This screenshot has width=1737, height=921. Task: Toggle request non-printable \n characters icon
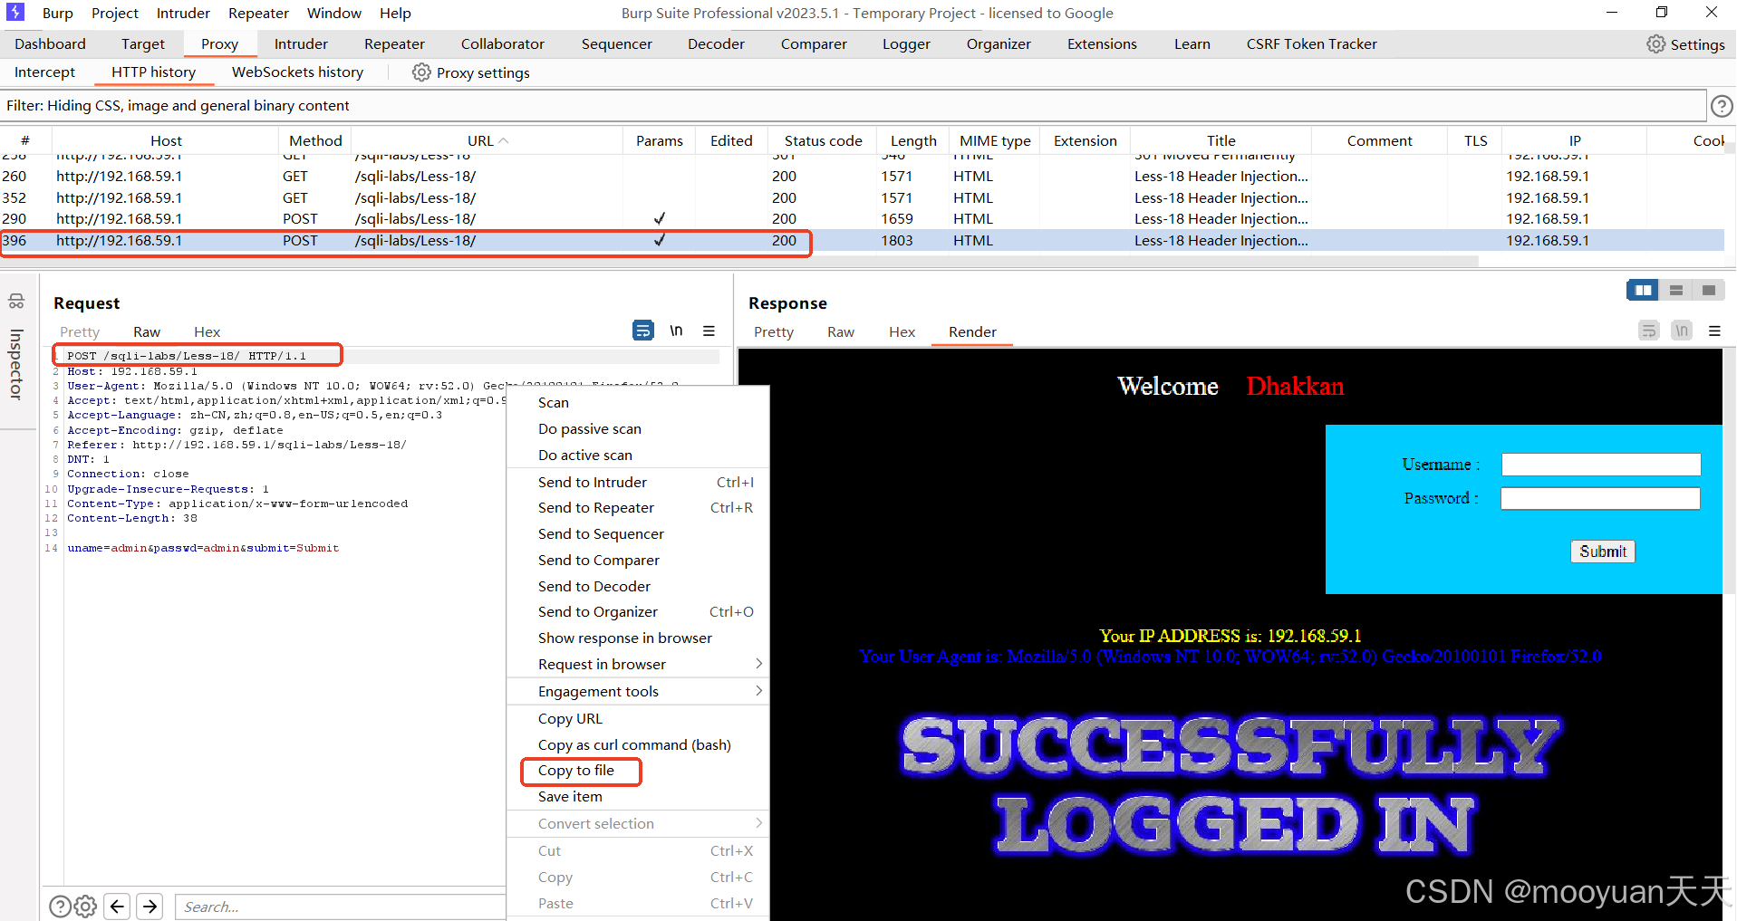(676, 331)
